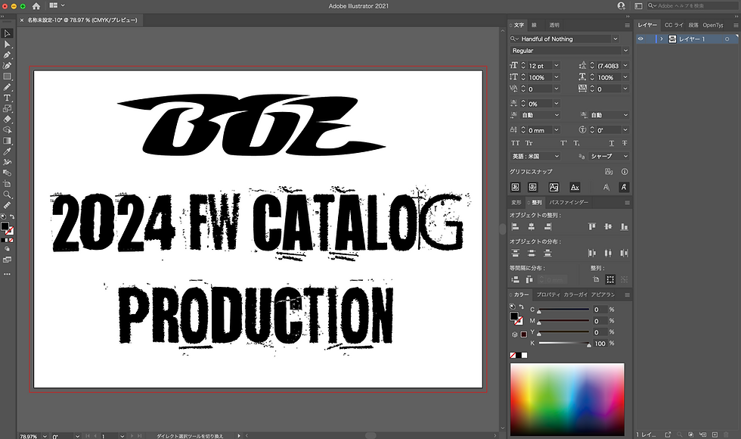Select the Curvature tool

(7, 66)
